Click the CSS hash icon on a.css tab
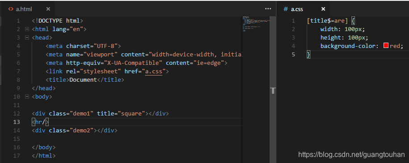The height and width of the screenshot is (163, 409). (x=285, y=9)
